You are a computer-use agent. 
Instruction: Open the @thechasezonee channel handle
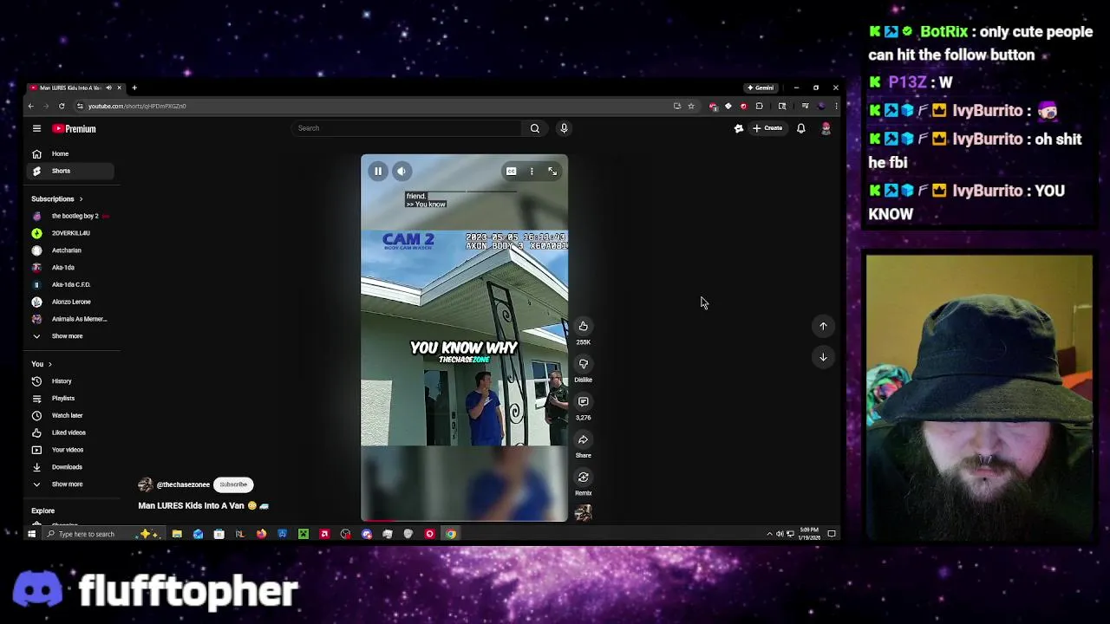tap(183, 484)
